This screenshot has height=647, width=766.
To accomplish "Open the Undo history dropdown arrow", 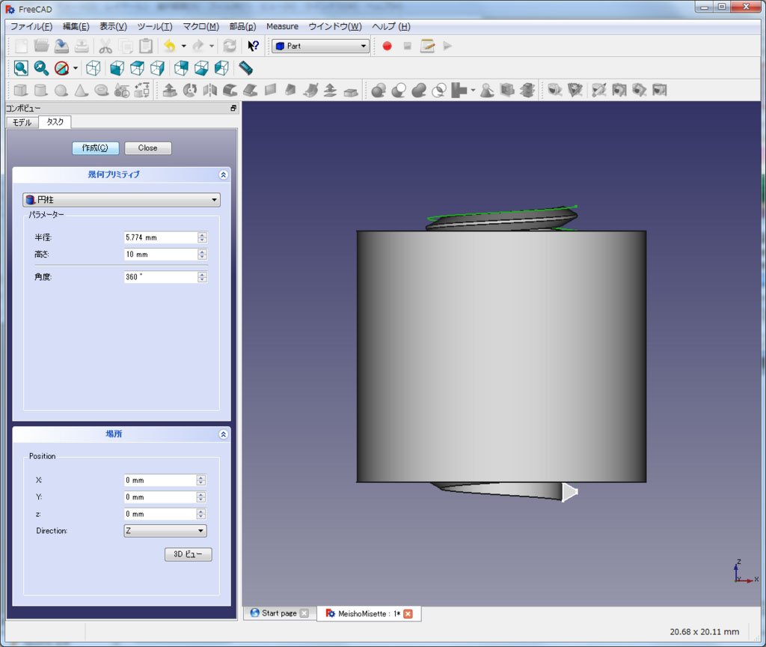I will point(184,46).
